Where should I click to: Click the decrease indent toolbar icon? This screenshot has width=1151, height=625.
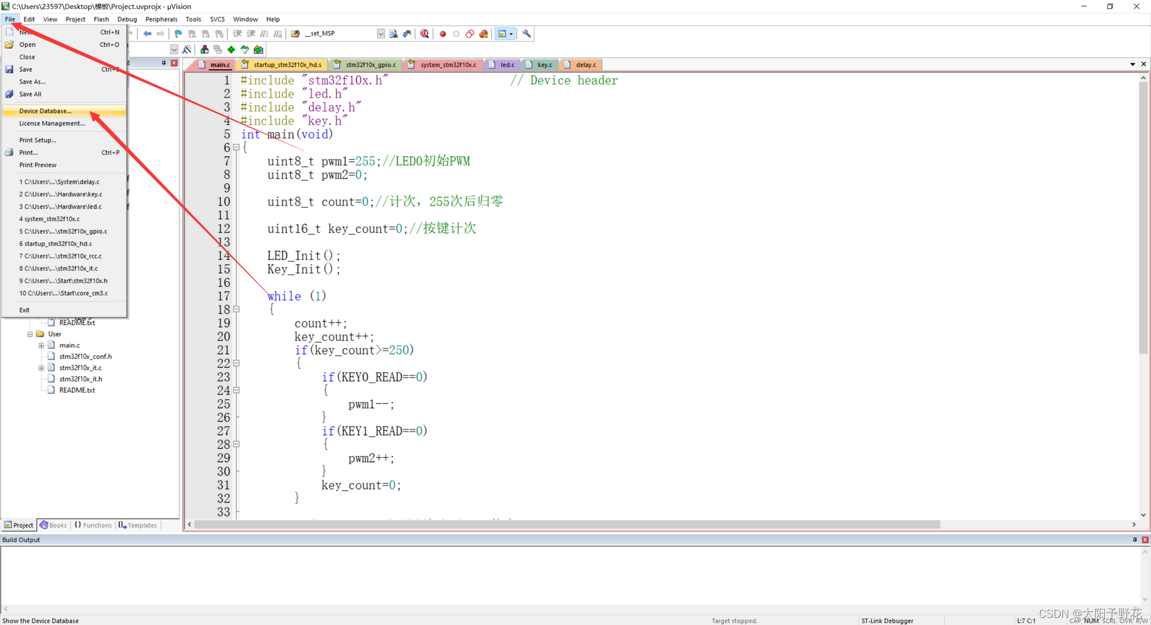point(251,34)
